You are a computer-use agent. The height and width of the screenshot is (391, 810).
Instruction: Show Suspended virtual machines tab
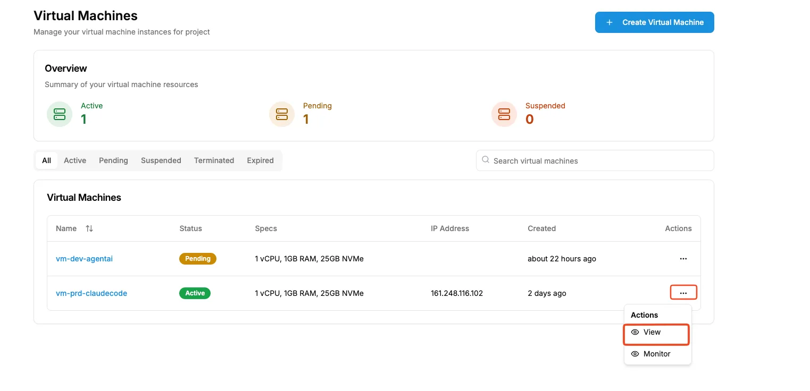pos(161,160)
